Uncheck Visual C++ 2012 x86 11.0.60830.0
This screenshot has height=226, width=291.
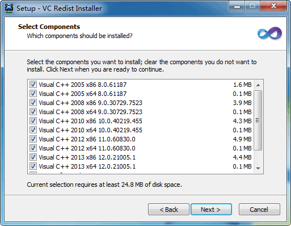tap(33, 139)
